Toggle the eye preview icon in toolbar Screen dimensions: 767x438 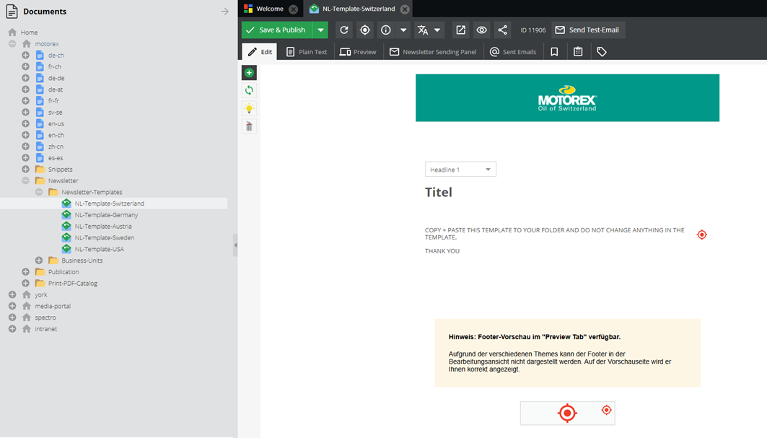481,30
